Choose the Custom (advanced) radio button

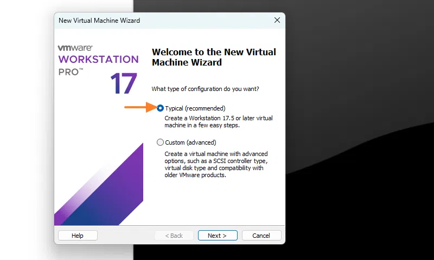[160, 142]
